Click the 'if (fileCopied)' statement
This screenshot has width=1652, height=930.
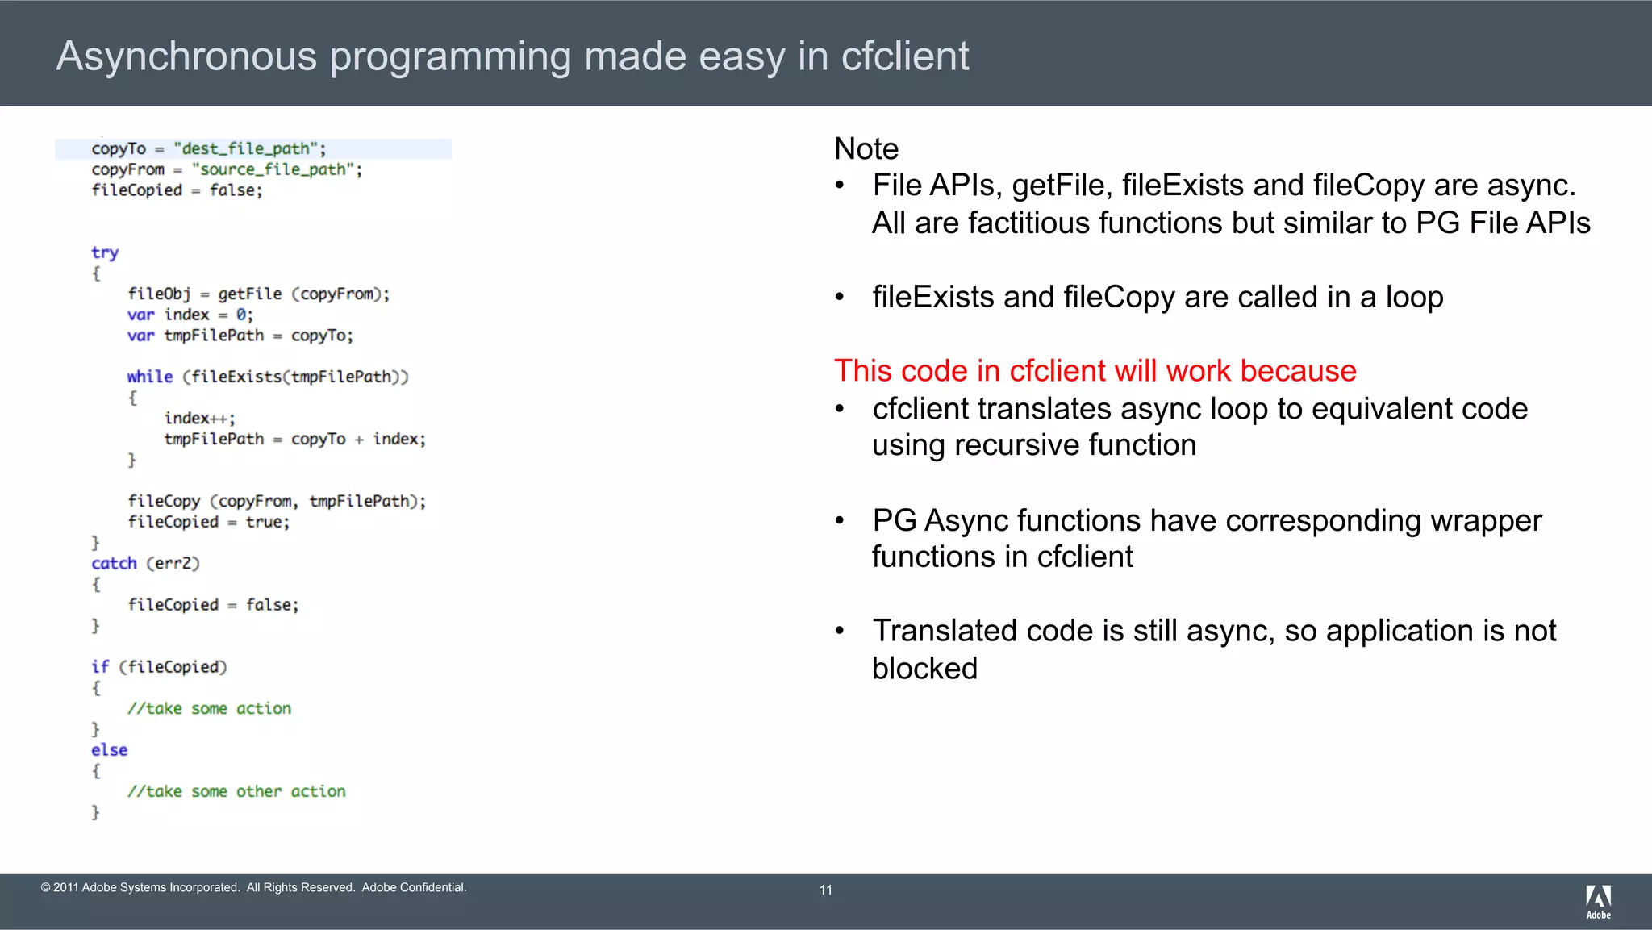point(159,667)
